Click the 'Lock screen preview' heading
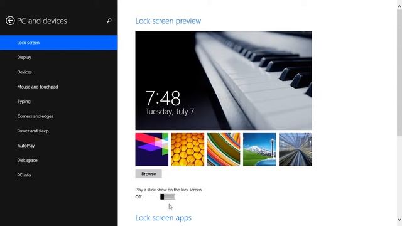Screen dimensions: 402x226 [x=168, y=21]
